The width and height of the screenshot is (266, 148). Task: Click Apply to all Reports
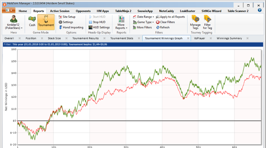170,17
